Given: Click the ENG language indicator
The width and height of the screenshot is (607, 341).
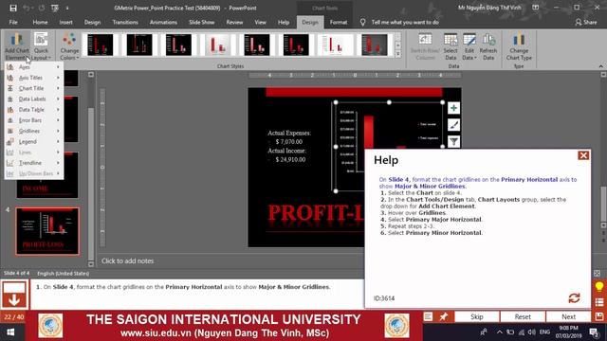Looking at the screenshot, I should (544, 332).
